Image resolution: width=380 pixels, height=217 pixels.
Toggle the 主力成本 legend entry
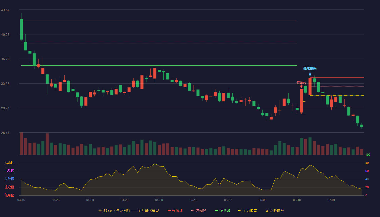[248, 210]
